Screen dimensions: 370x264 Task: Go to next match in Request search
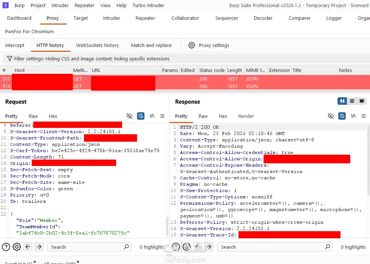point(39,247)
